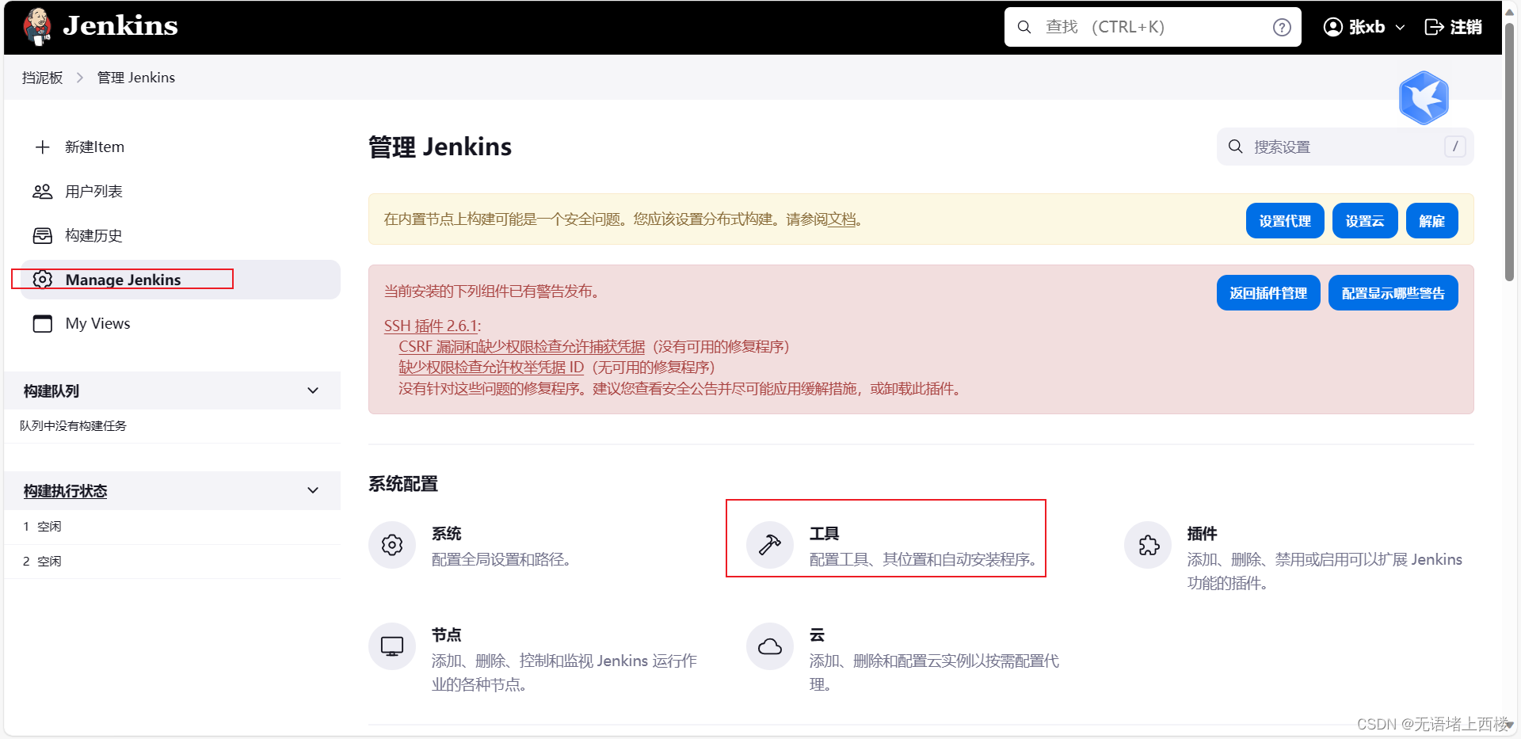Click the blue bird floating widget
This screenshot has height=739, width=1521.
pyautogui.click(x=1424, y=97)
